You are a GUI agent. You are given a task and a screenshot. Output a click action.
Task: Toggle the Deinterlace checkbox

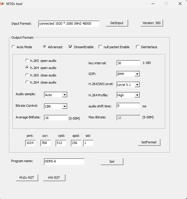138,47
